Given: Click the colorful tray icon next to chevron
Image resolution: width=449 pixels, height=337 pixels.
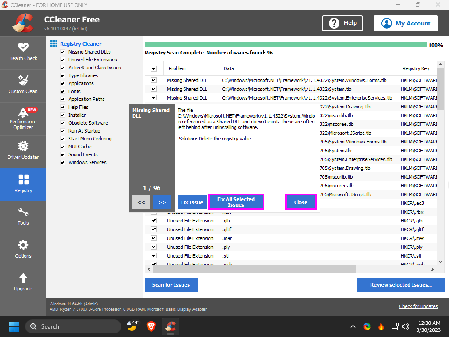Looking at the screenshot, I should tap(367, 326).
